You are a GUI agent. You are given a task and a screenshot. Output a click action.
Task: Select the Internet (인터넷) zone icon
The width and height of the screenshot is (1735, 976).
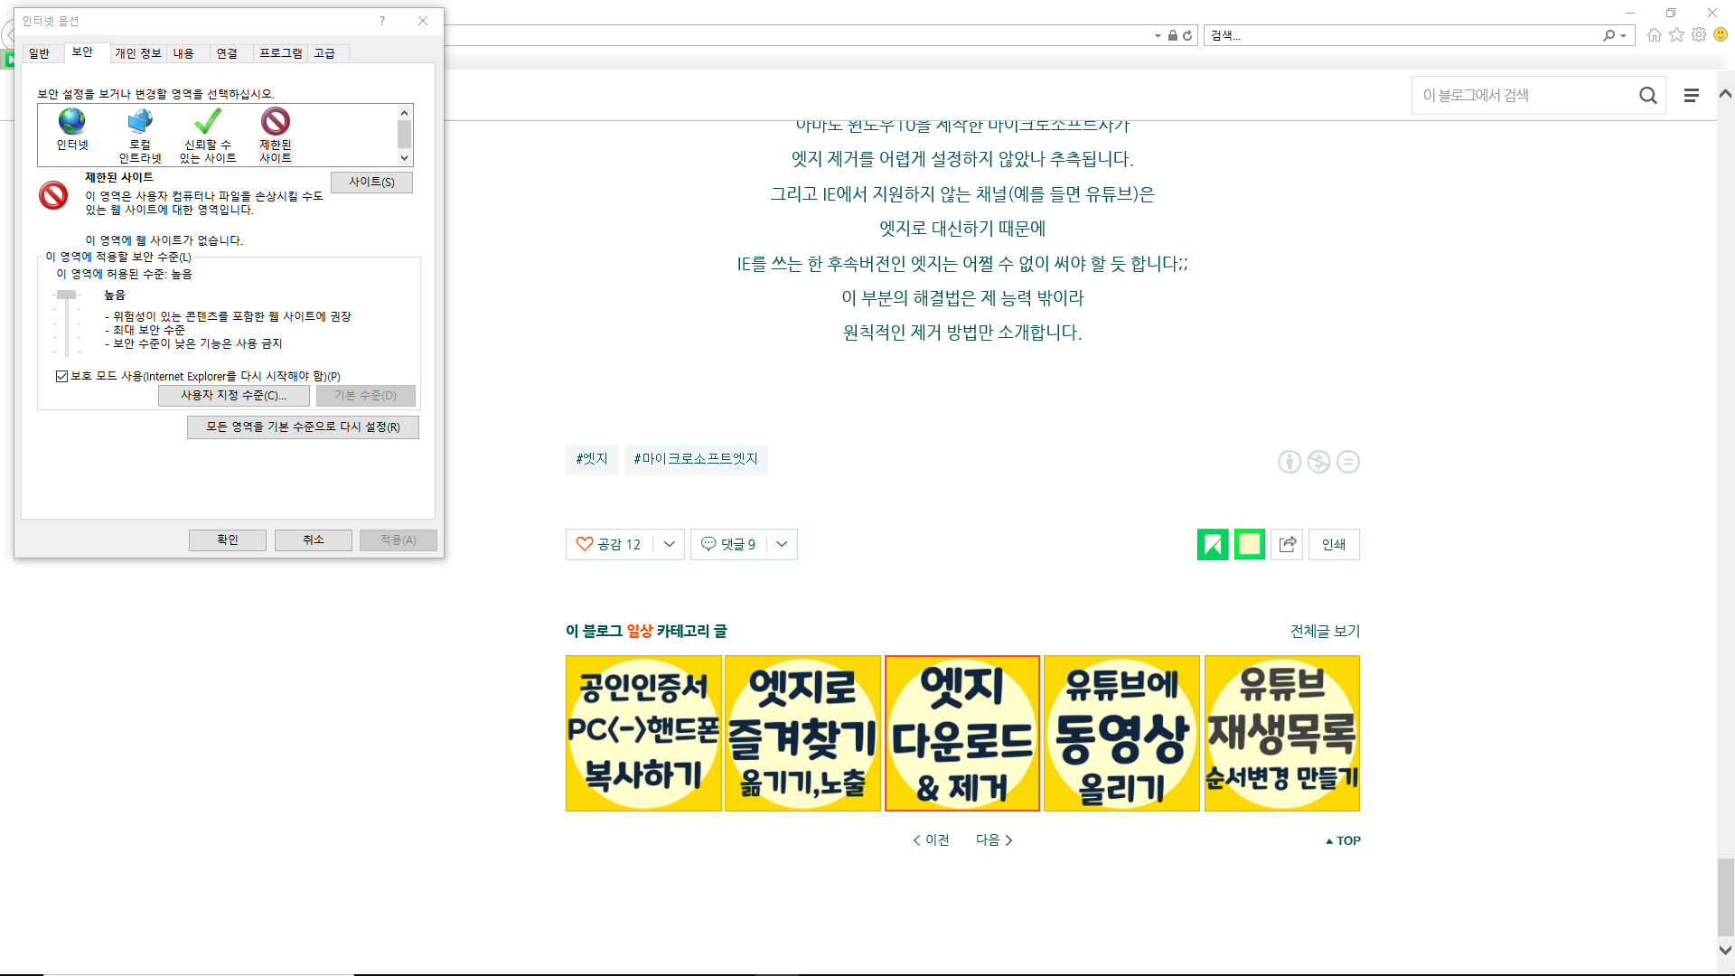pyautogui.click(x=71, y=121)
